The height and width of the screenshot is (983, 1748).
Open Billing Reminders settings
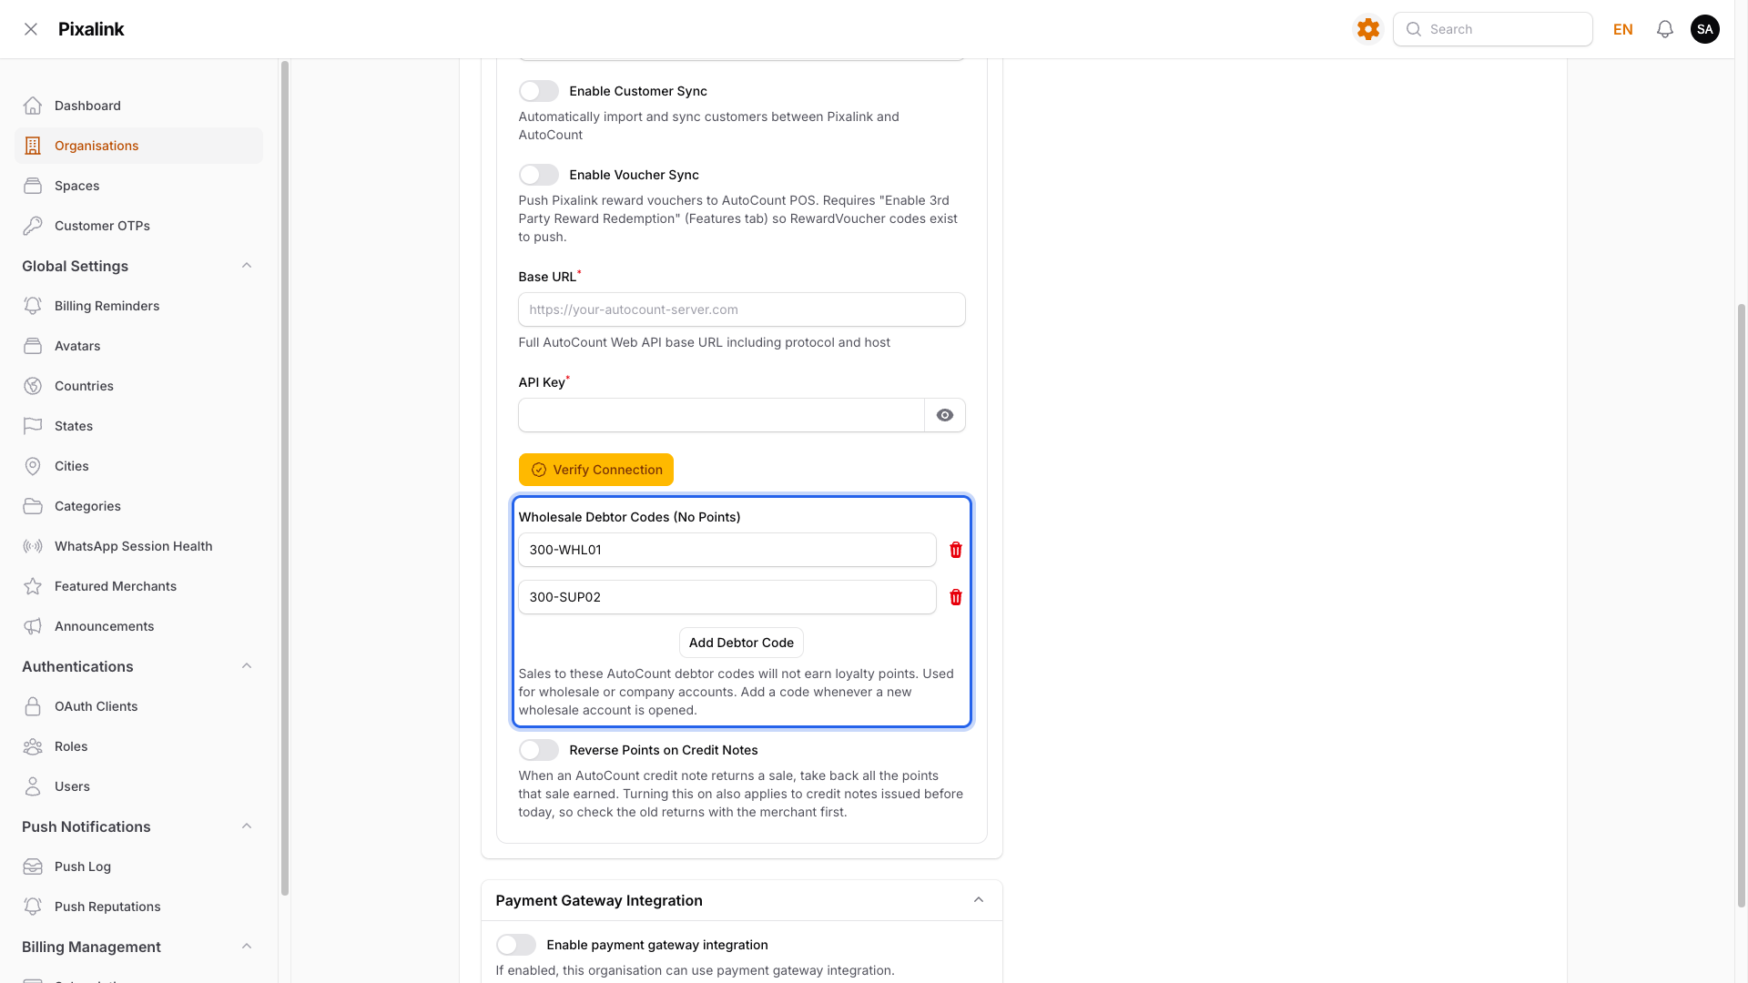click(x=138, y=306)
